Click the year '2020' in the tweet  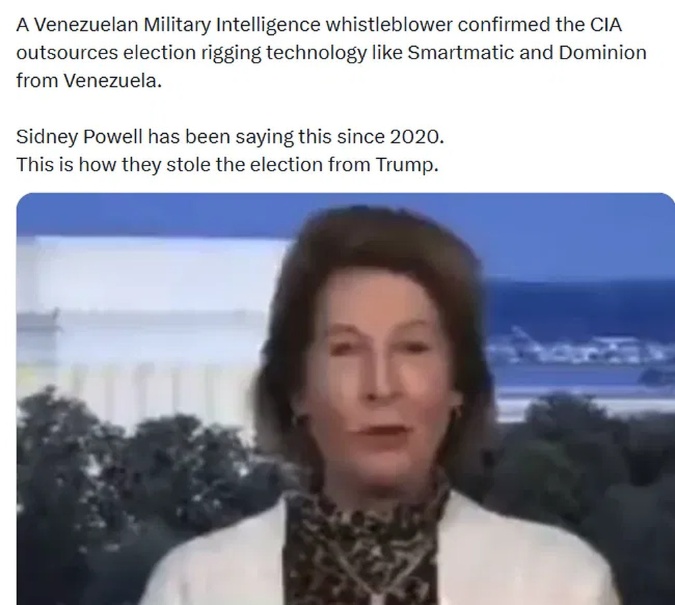tap(417, 137)
